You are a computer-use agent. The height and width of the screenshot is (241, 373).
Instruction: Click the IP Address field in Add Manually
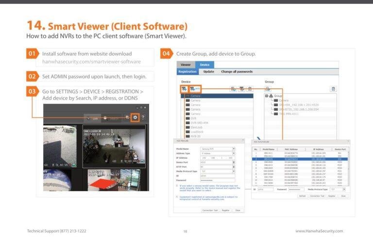click(x=218, y=158)
